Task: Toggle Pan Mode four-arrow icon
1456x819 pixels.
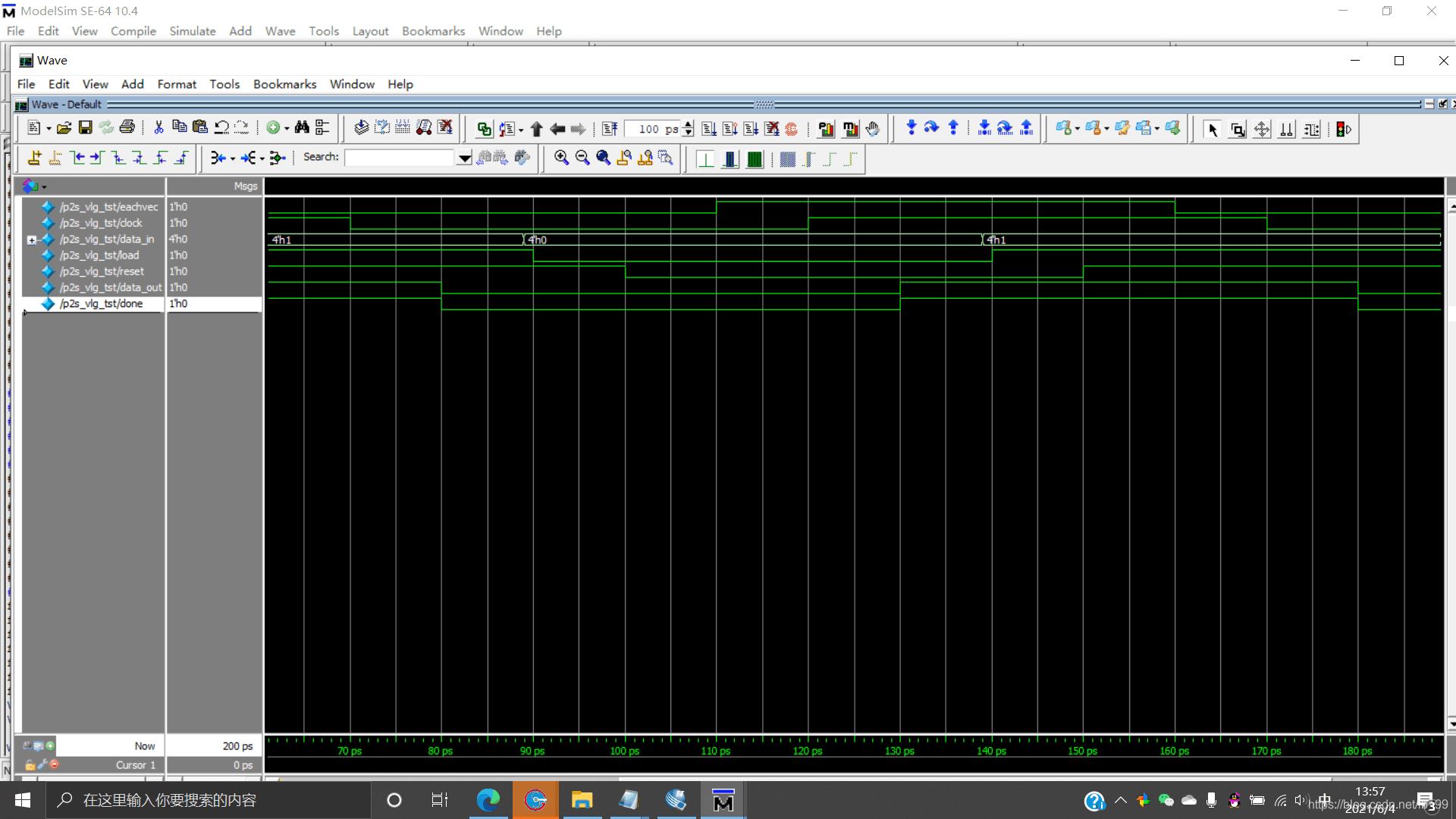Action: (1262, 130)
